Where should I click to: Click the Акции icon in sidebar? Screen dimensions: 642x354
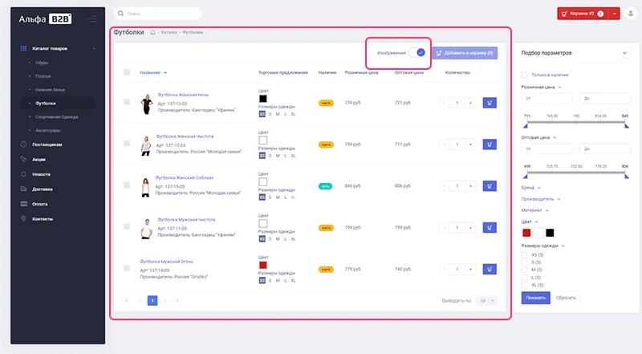coord(23,159)
